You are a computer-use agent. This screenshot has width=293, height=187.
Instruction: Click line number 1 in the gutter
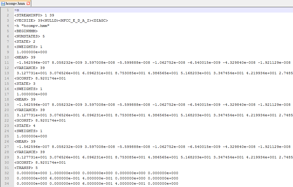tap(8, 10)
